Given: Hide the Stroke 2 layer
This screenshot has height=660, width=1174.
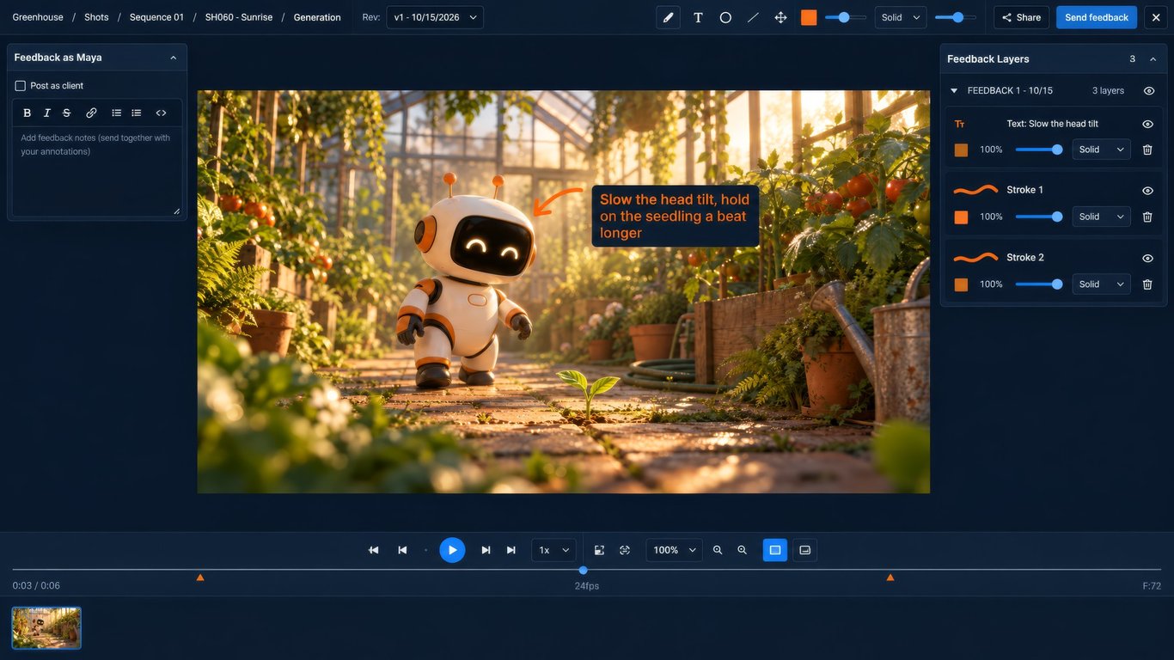Looking at the screenshot, I should pyautogui.click(x=1147, y=258).
